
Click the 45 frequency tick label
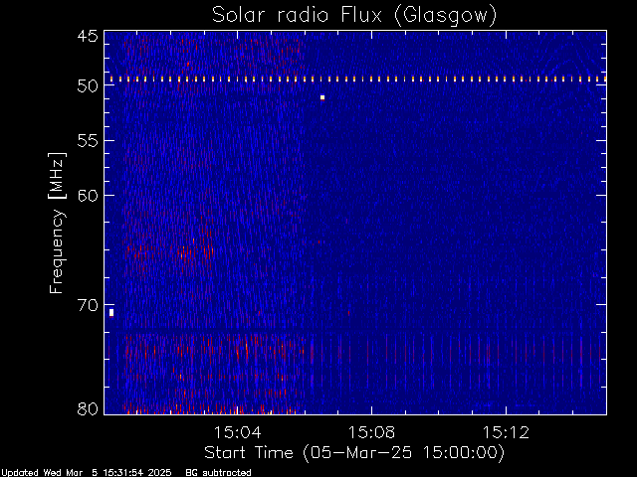point(88,36)
